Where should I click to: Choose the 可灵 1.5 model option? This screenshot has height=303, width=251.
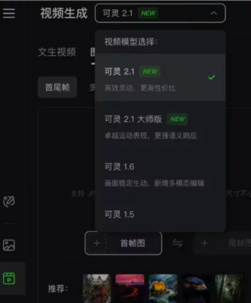click(160, 214)
